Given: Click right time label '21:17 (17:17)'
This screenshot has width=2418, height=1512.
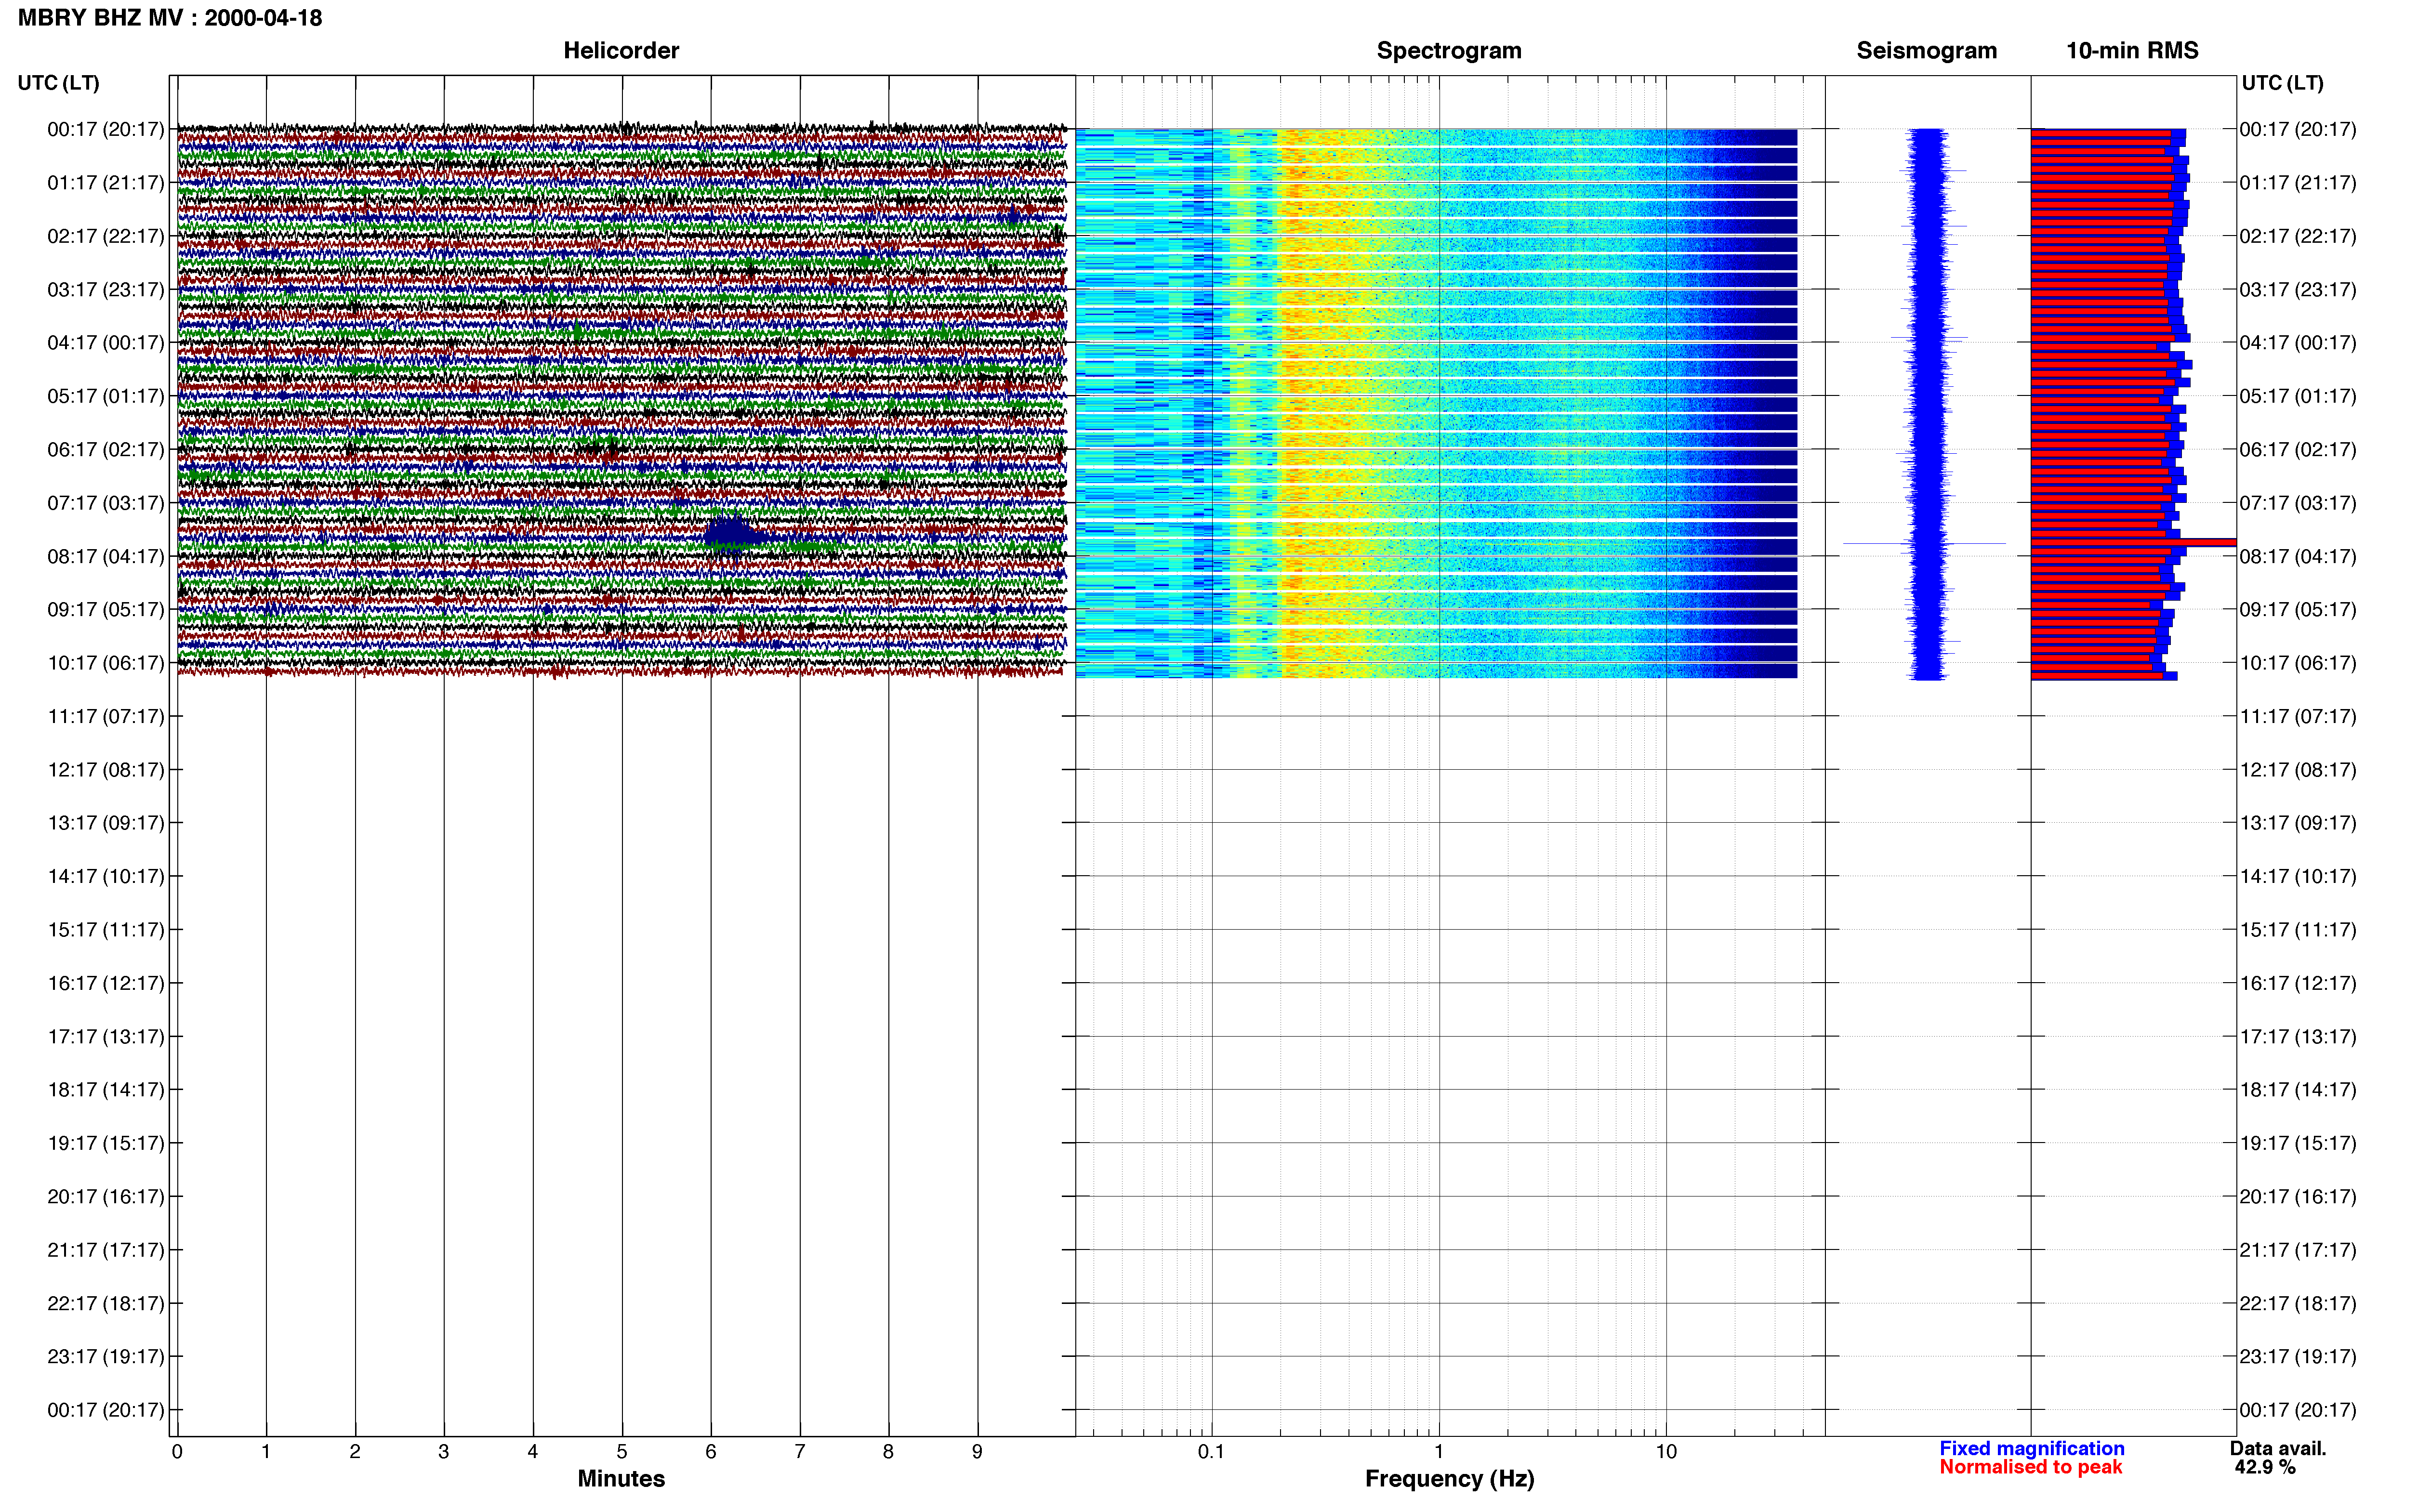Looking at the screenshot, I should pyautogui.click(x=2298, y=1250).
